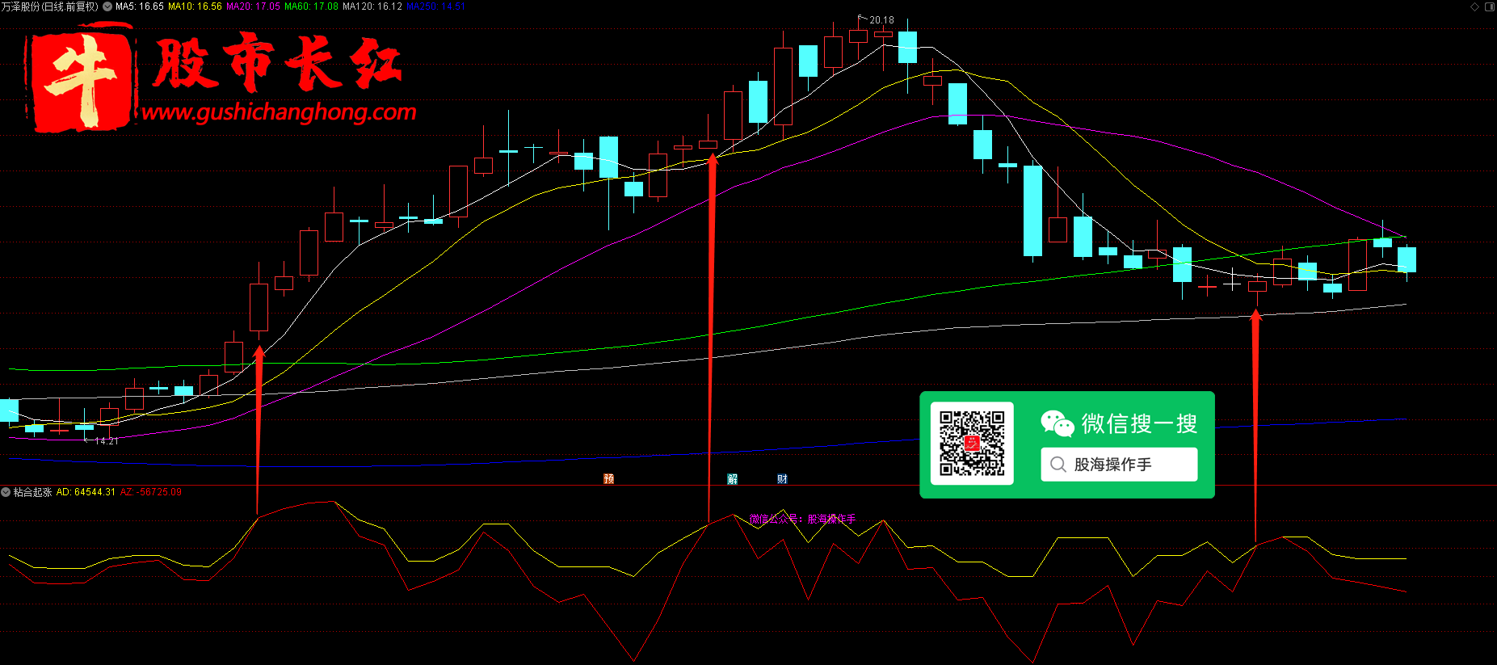Viewport: 1497px width, 665px height.
Task: Click the AD: 64544.31 indicator value
Action: pyautogui.click(x=86, y=492)
